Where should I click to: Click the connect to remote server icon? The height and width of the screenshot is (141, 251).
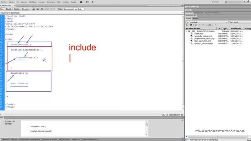(x=187, y=25)
